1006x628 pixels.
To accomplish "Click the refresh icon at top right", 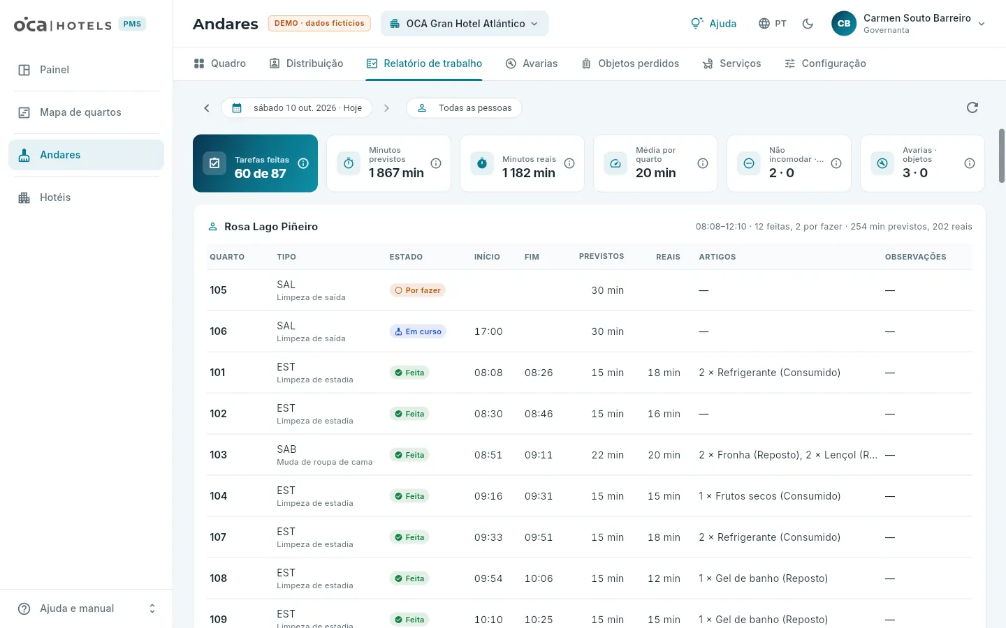I will [972, 107].
